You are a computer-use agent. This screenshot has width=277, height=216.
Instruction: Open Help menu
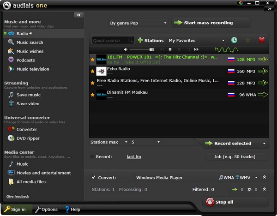click(x=73, y=209)
